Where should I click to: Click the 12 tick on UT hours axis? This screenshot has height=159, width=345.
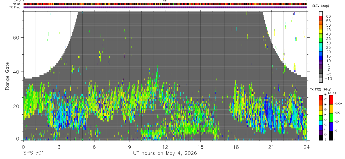[x=165, y=147]
